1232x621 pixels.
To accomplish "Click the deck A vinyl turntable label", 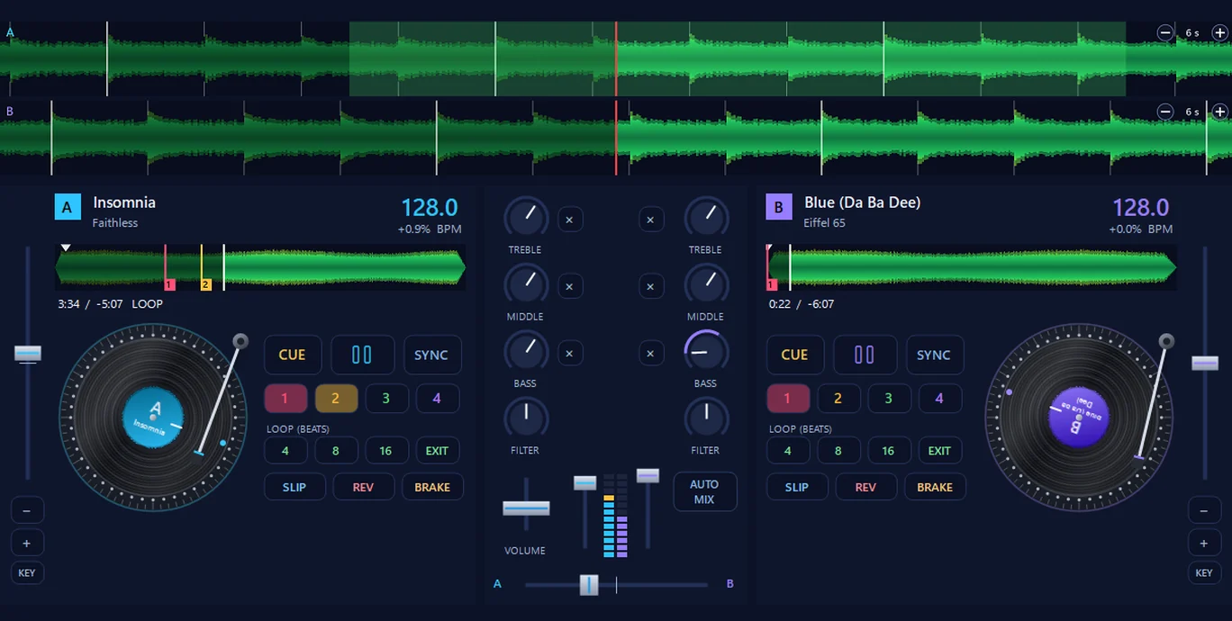I will point(152,418).
